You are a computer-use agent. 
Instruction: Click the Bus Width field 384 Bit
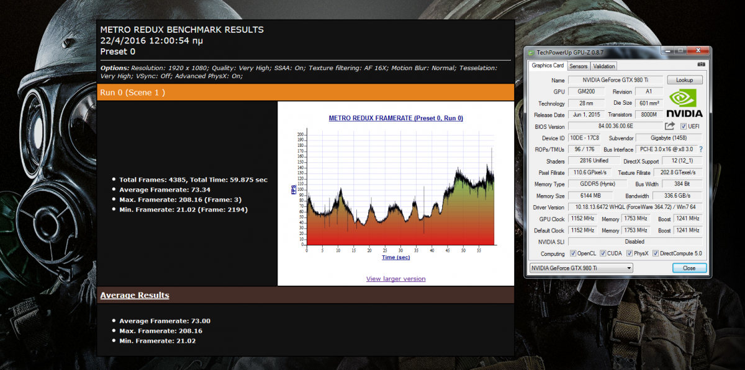pos(682,184)
